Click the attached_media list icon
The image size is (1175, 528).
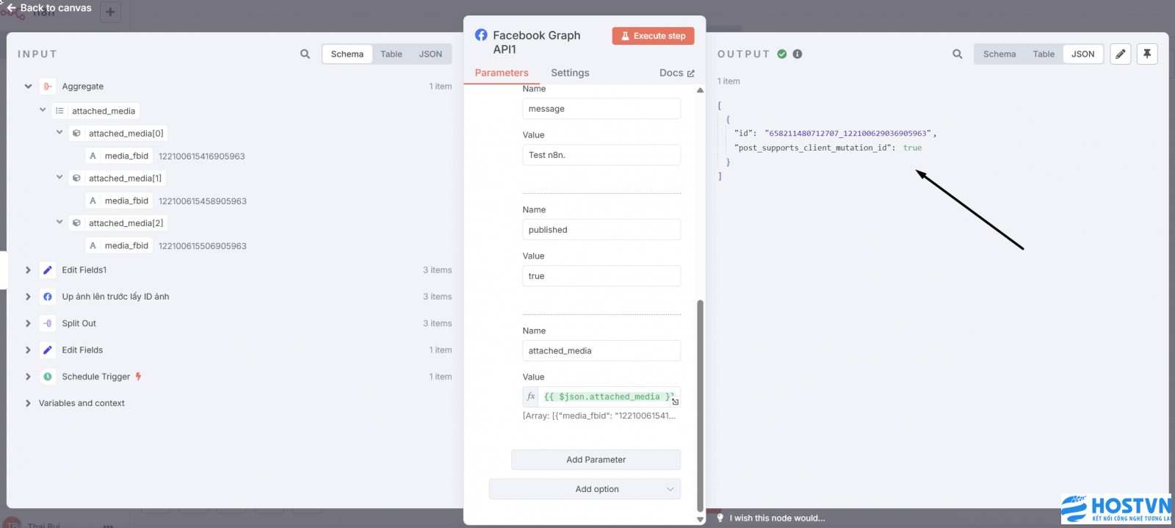point(59,111)
